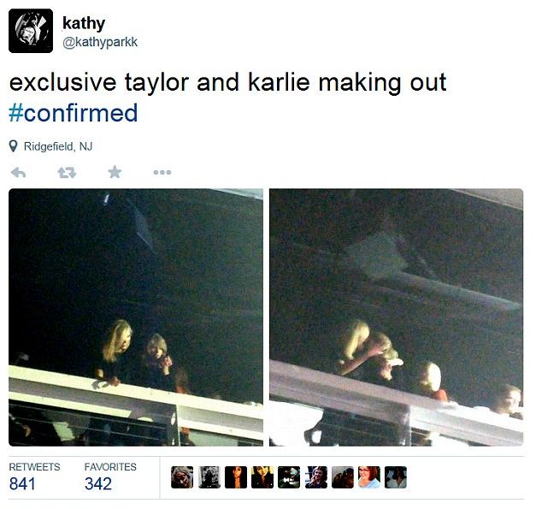Click the reply arrow icon

click(19, 173)
